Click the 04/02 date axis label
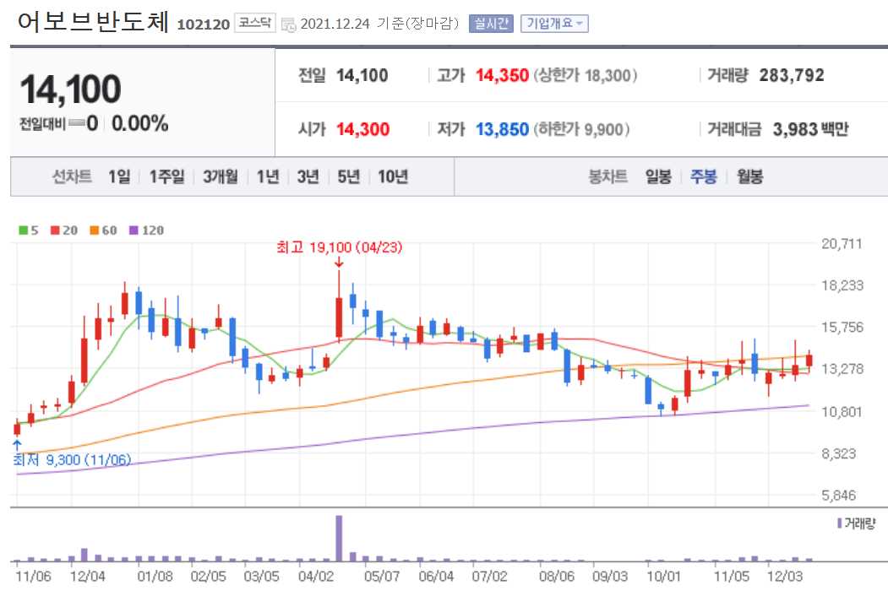 point(316,577)
